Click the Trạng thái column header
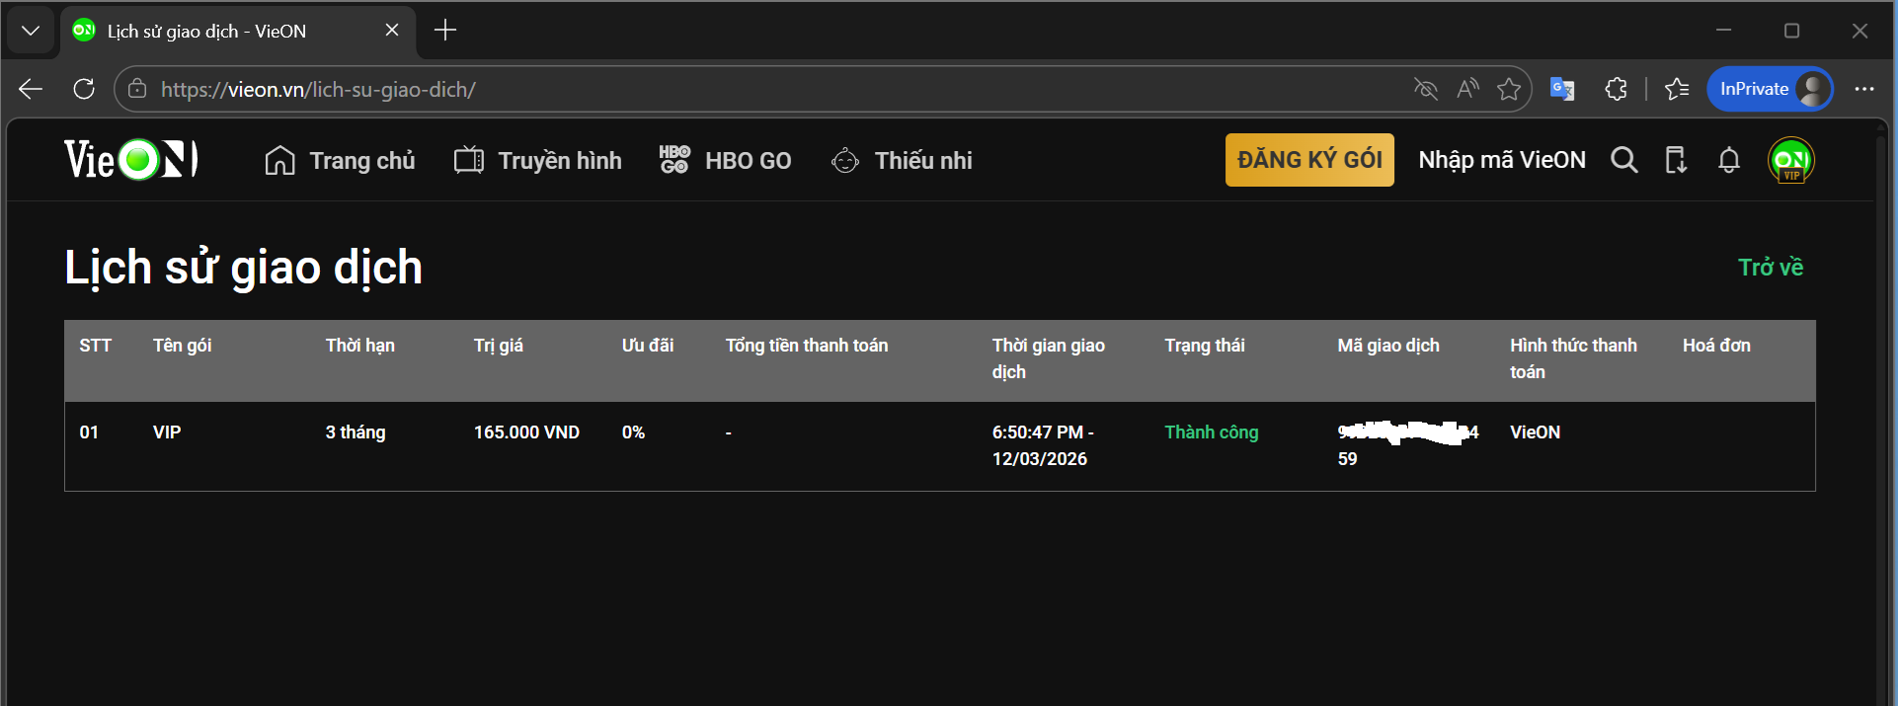This screenshot has height=706, width=1898. click(x=1204, y=346)
